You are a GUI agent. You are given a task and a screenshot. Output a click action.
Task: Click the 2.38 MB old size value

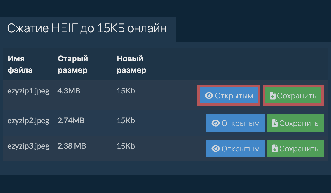[72, 146]
